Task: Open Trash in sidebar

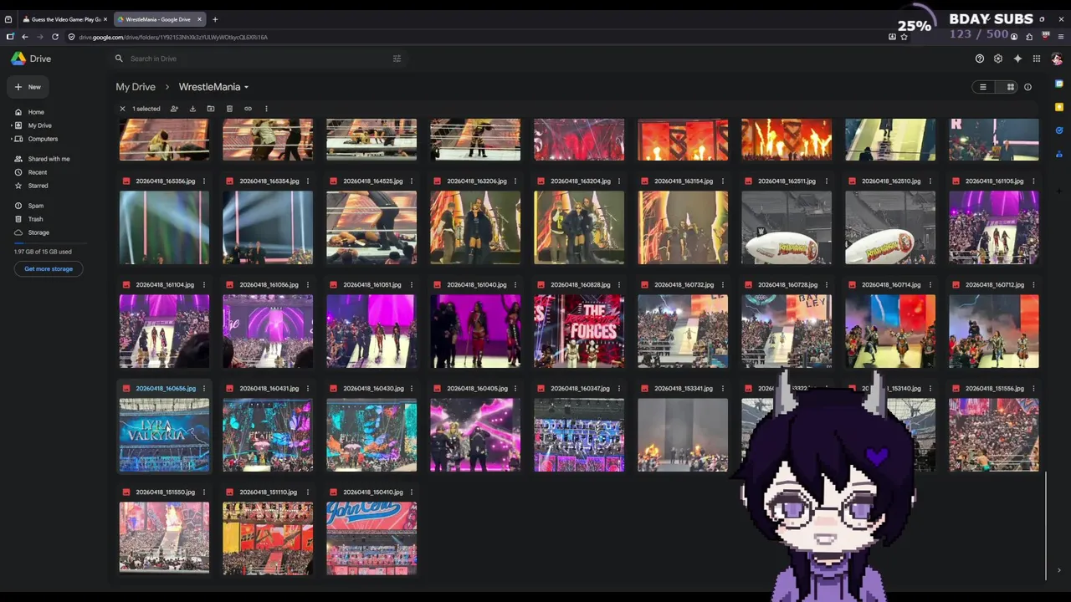Action: (x=35, y=219)
